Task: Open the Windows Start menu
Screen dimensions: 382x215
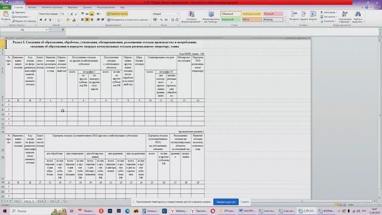Action: pyautogui.click(x=5, y=211)
